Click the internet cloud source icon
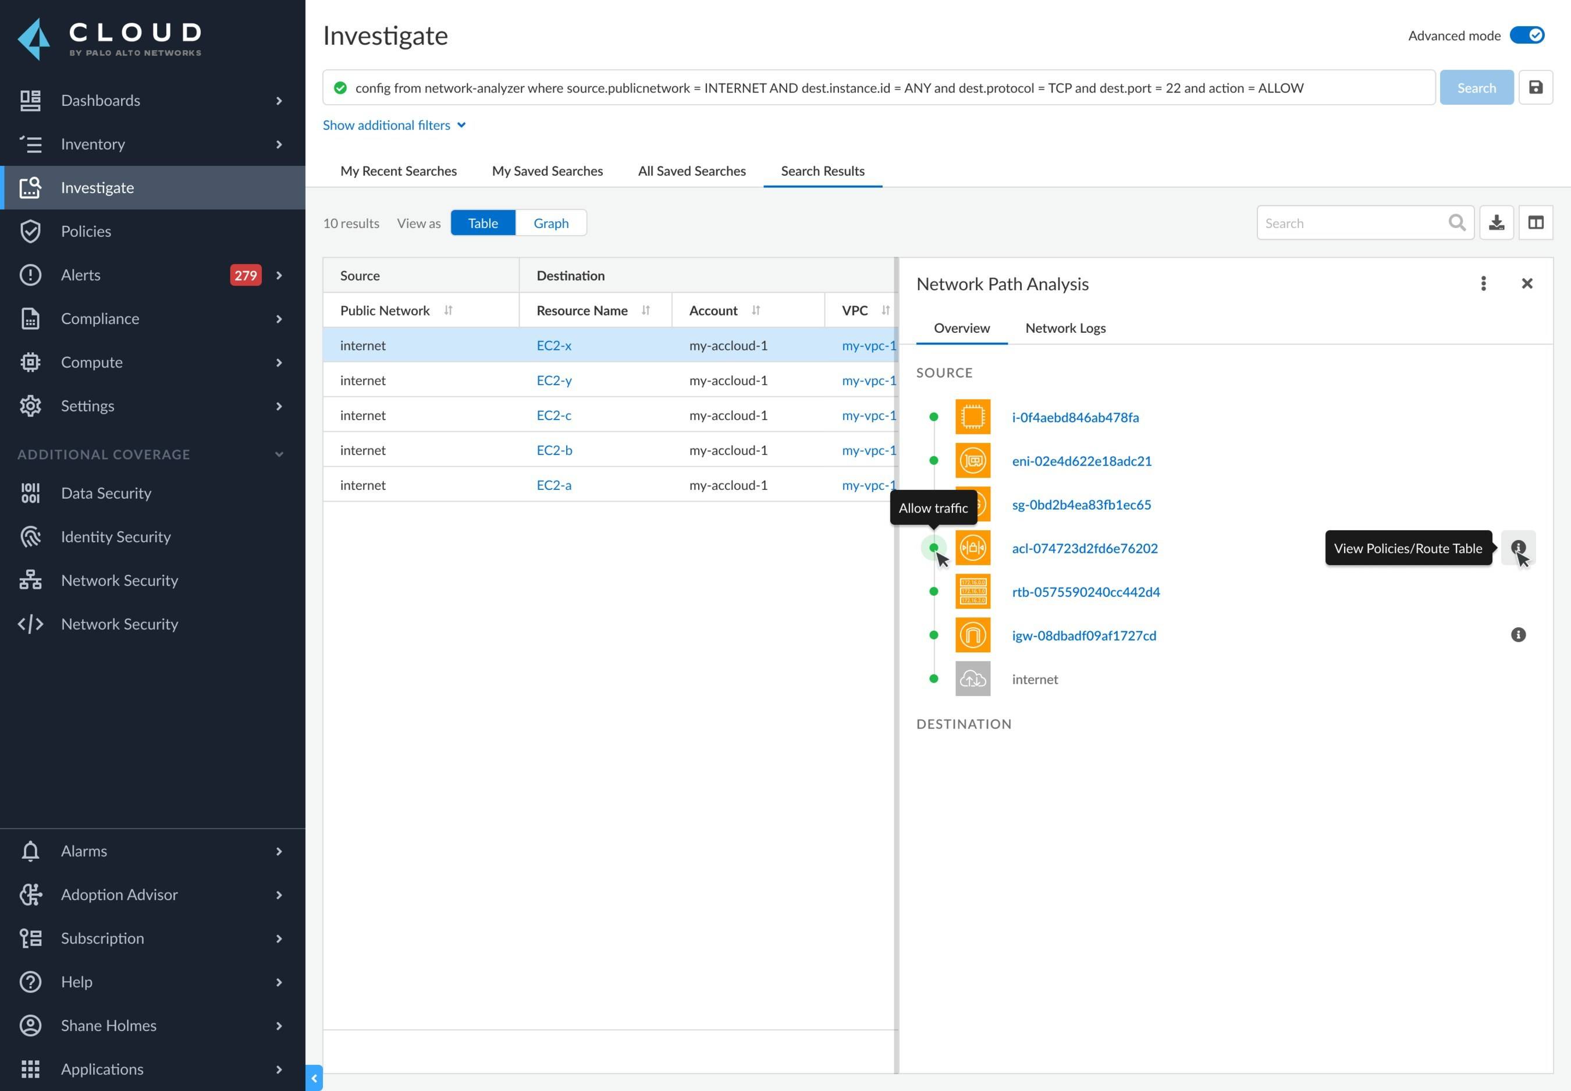The width and height of the screenshot is (1571, 1091). [972, 678]
